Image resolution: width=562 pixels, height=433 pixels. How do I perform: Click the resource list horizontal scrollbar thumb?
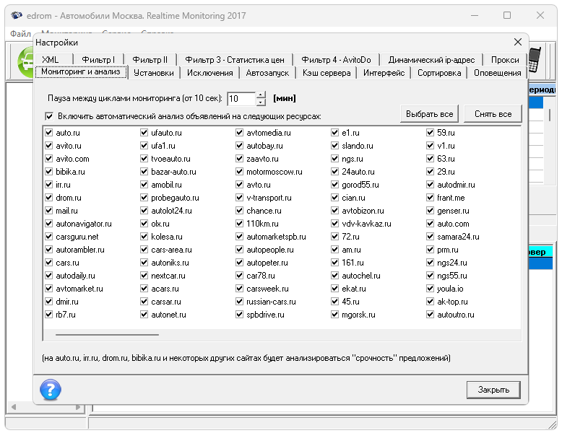[107, 335]
